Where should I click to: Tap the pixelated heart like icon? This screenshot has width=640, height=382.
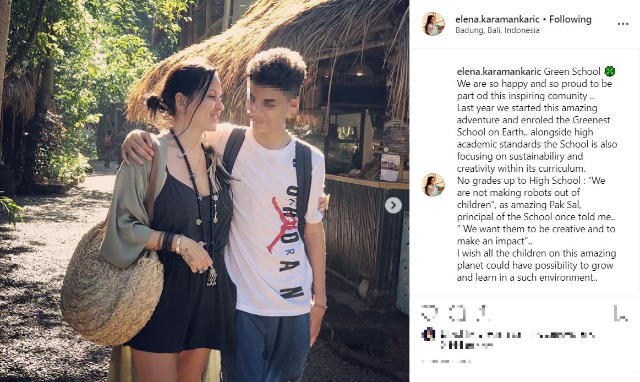[429, 313]
